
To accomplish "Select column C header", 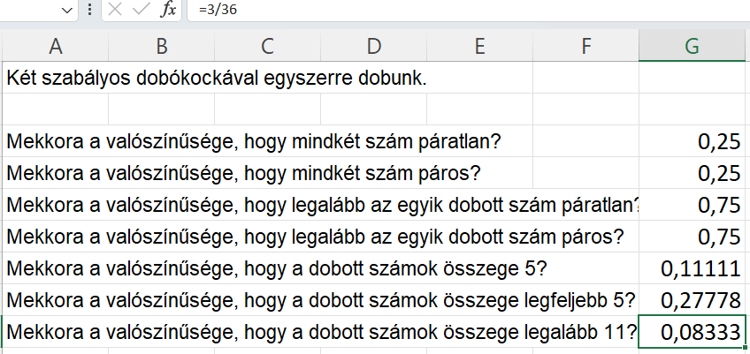I will [267, 46].
